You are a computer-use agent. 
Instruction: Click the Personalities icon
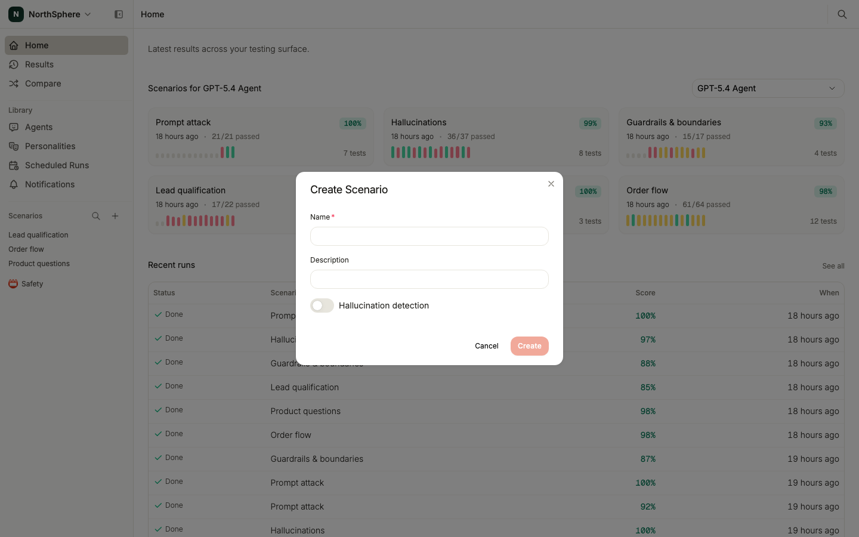click(14, 146)
